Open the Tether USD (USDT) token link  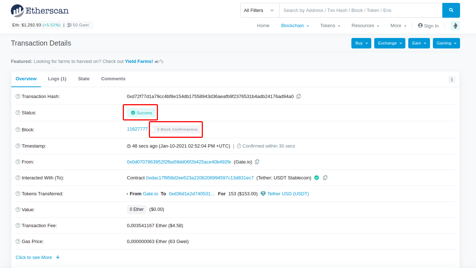pyautogui.click(x=288, y=193)
